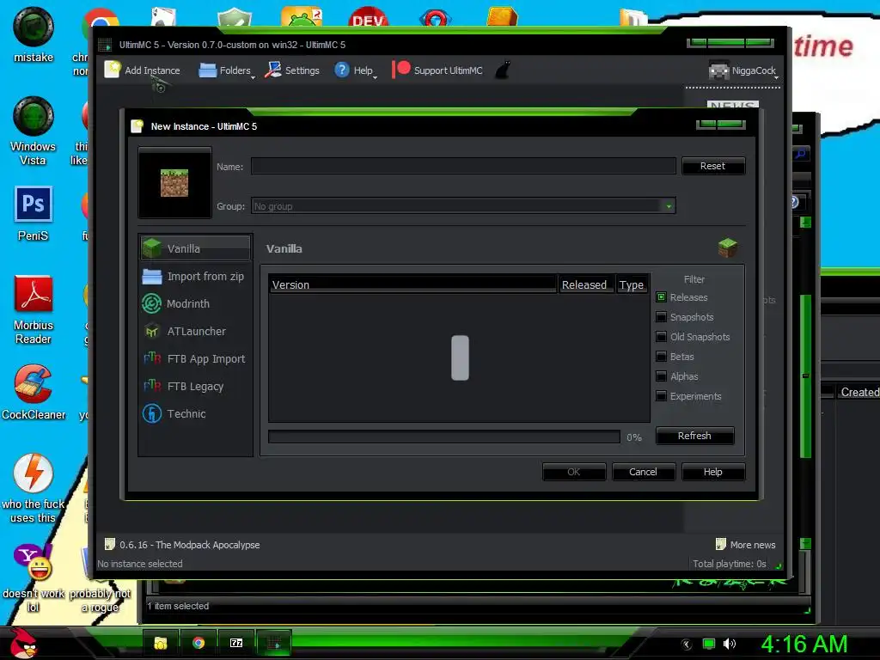Toggle the Releases filter checkbox

click(x=661, y=297)
